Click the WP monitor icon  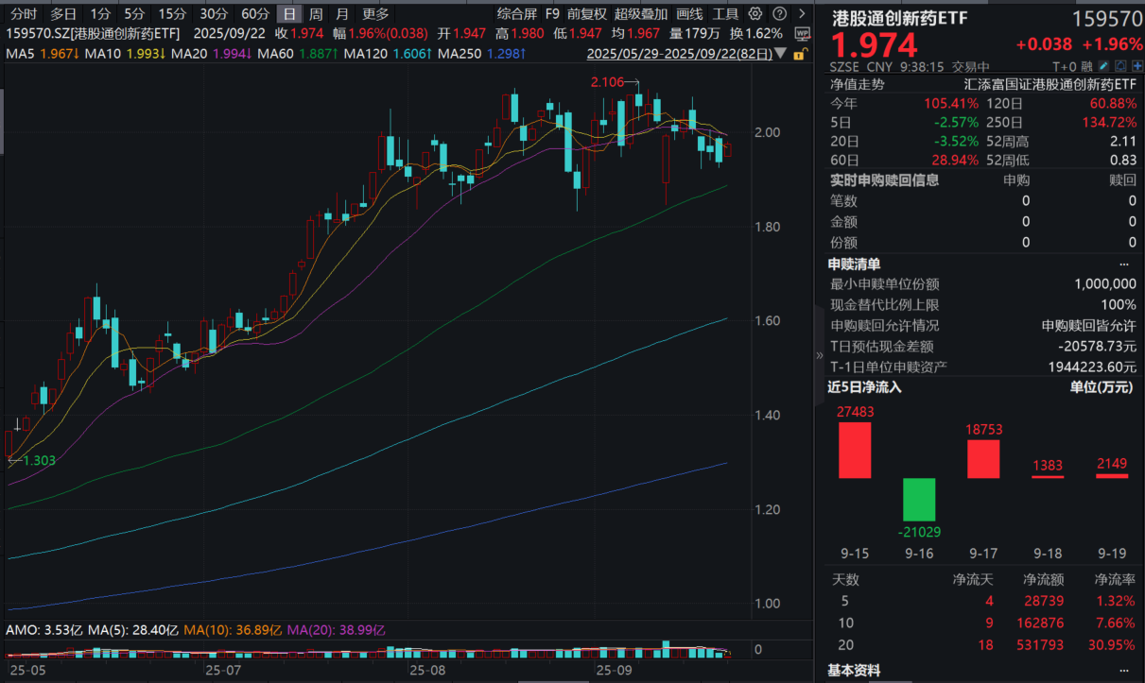tap(802, 33)
